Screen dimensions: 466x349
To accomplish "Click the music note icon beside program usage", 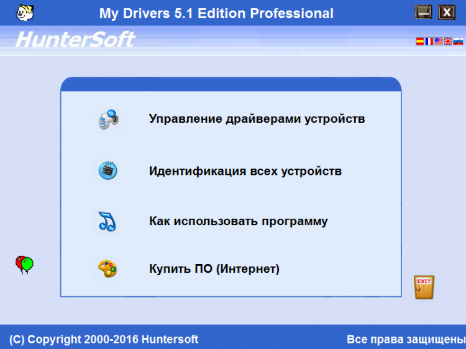I will [x=107, y=221].
